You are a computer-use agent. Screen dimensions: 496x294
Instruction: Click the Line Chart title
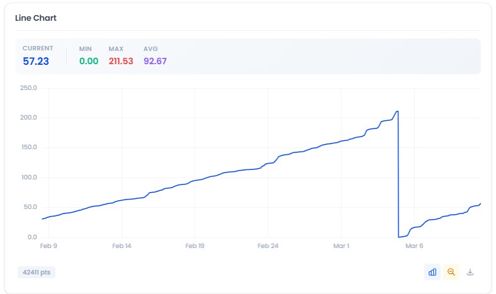tap(36, 18)
